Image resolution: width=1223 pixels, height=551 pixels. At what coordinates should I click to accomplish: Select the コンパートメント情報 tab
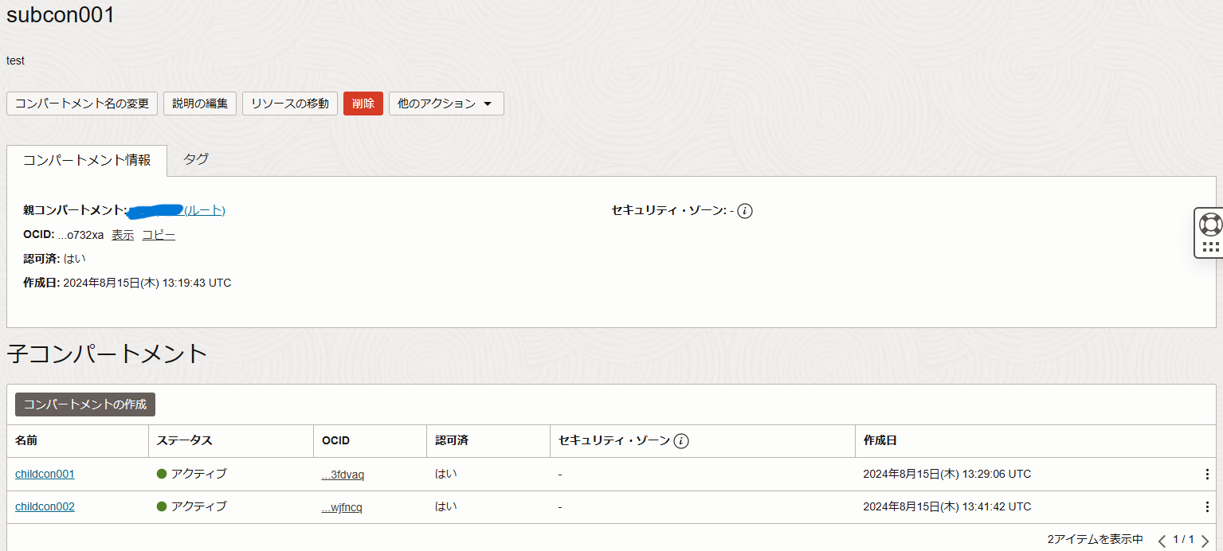[x=87, y=160]
